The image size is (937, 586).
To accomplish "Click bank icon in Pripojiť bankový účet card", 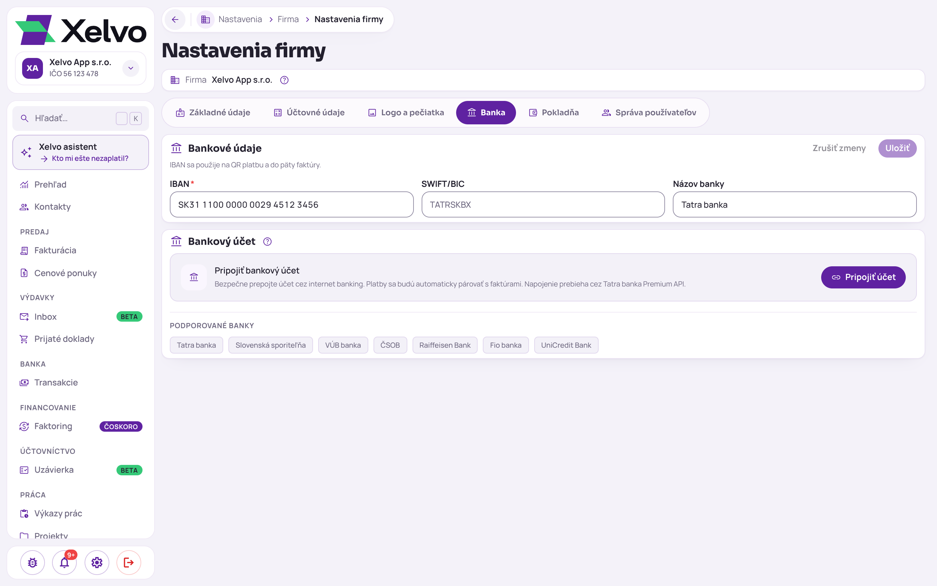I will click(194, 277).
